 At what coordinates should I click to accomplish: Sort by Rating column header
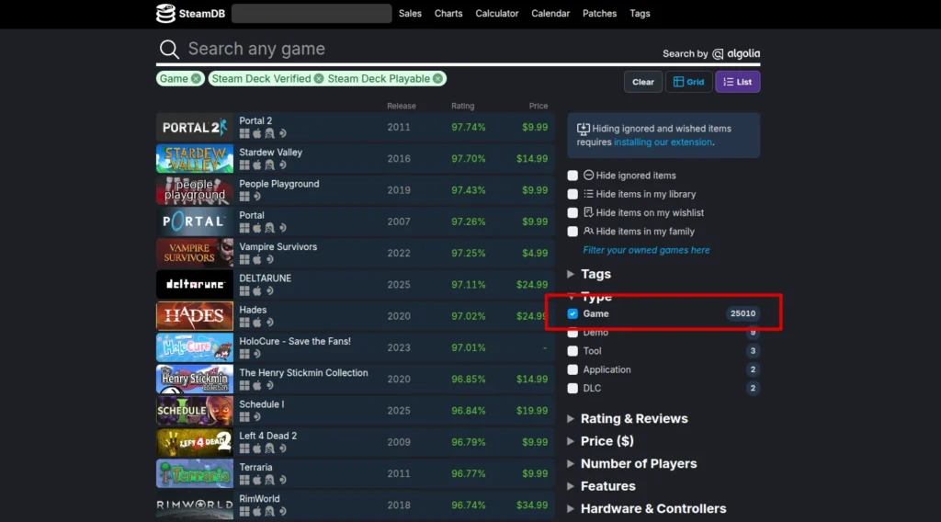pos(463,106)
